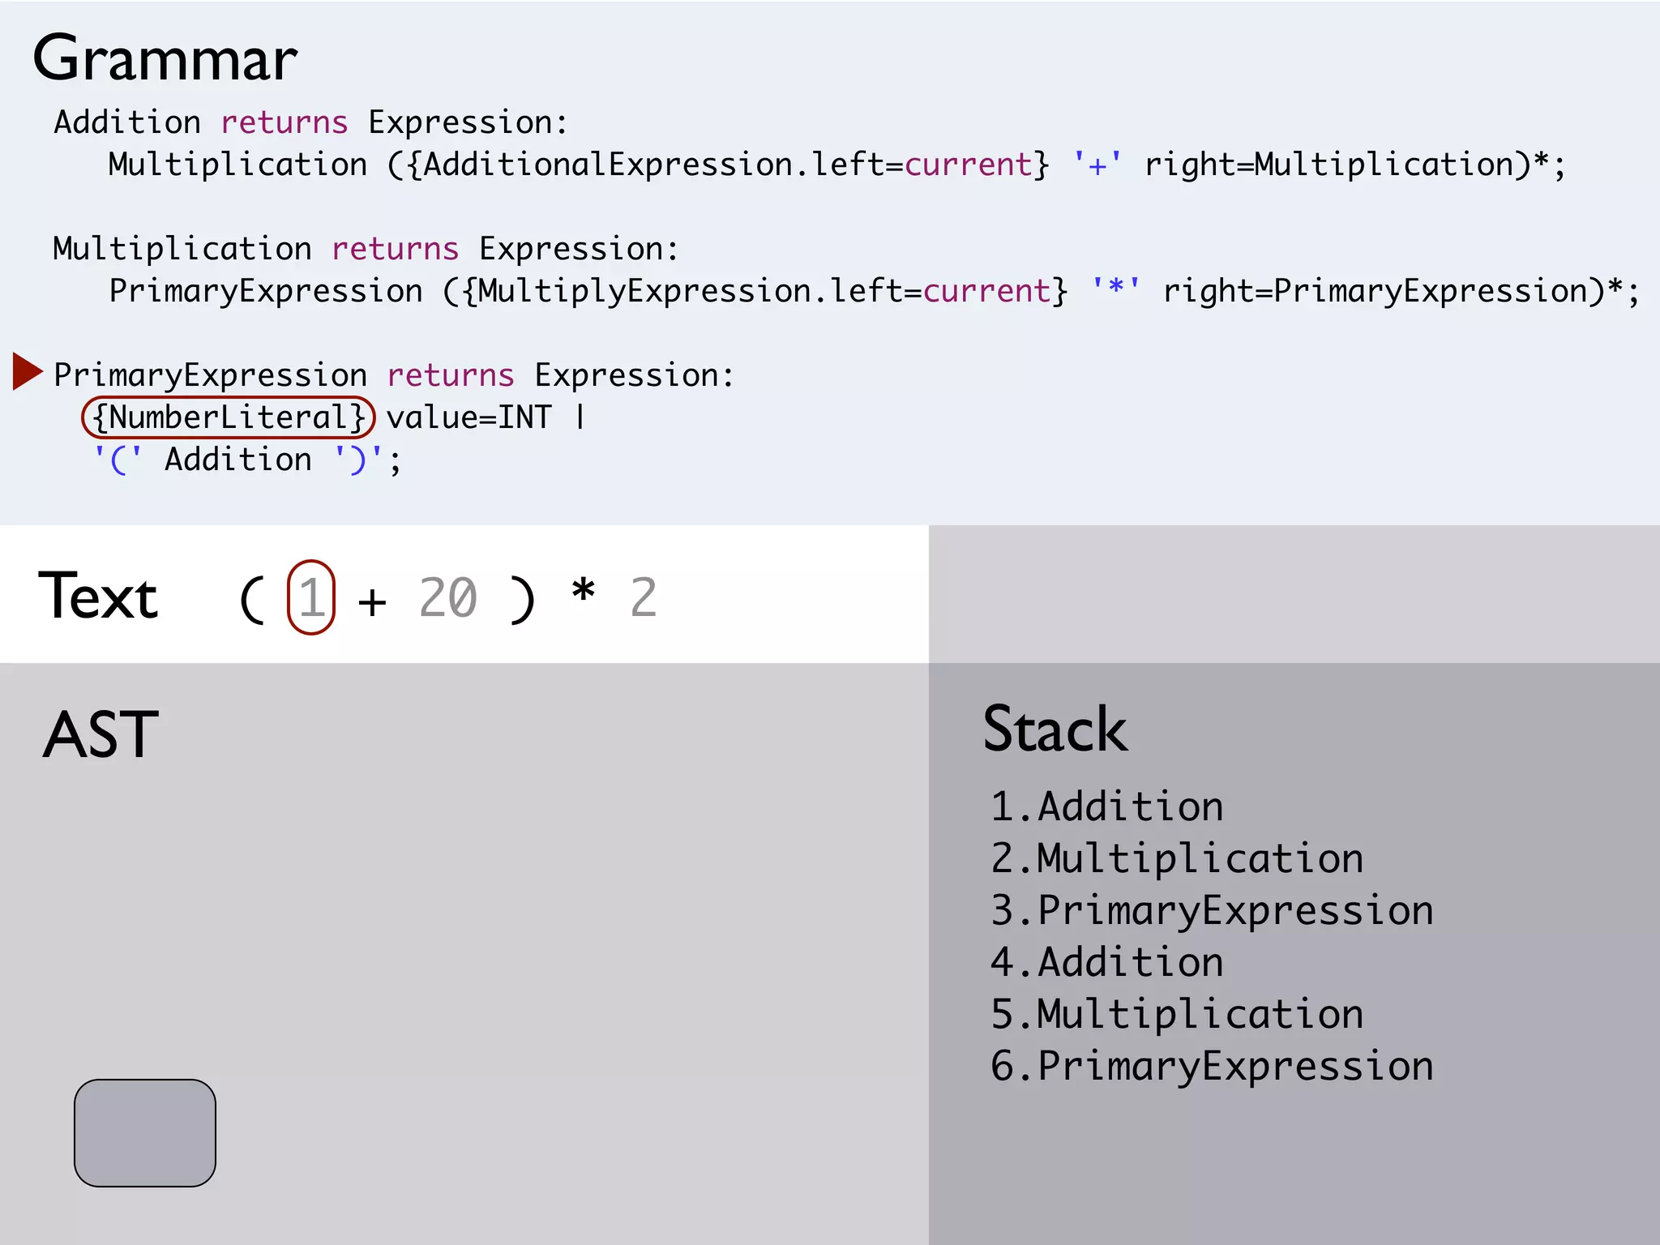Click the opening parenthesis in Text
The height and width of the screenshot is (1245, 1660).
click(252, 599)
